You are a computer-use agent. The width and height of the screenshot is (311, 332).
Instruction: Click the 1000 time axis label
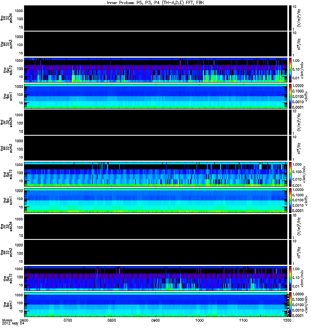click(x=199, y=320)
